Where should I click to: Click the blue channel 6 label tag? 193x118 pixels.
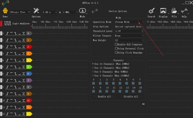(x=29, y=74)
